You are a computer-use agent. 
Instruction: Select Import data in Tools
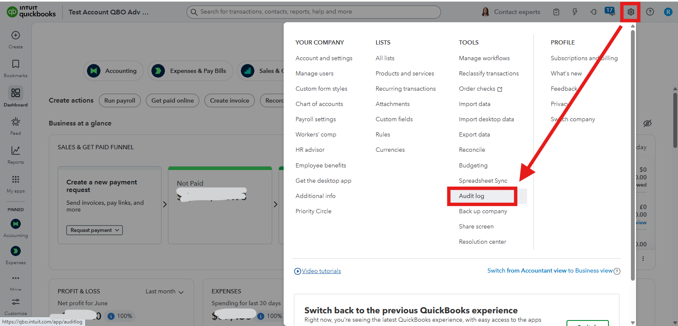[474, 104]
